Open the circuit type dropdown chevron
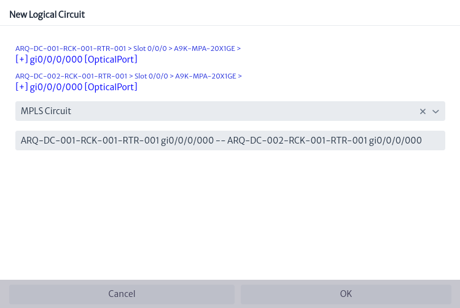The image size is (460, 308). [x=435, y=112]
